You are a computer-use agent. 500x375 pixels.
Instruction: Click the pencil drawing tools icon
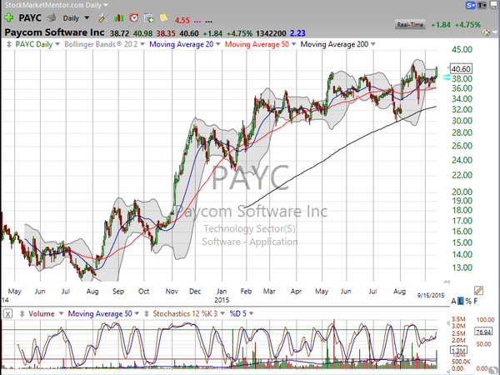[478, 290]
